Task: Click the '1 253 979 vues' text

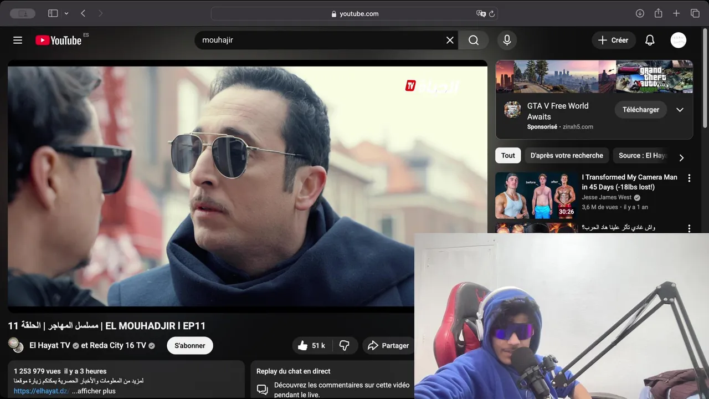Action: pyautogui.click(x=37, y=371)
